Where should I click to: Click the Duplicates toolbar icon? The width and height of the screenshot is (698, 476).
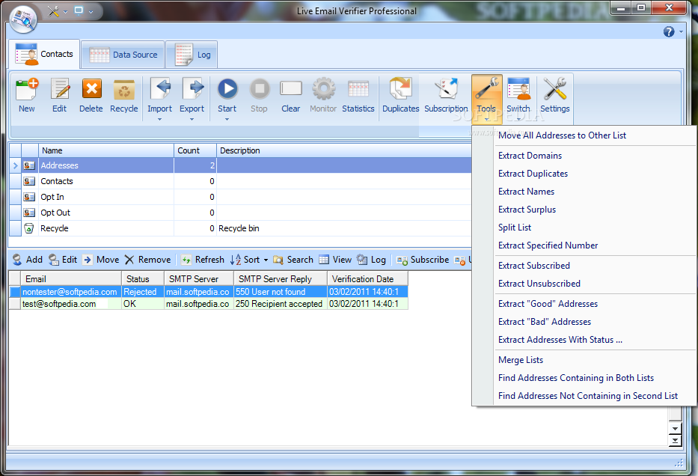pyautogui.click(x=401, y=89)
